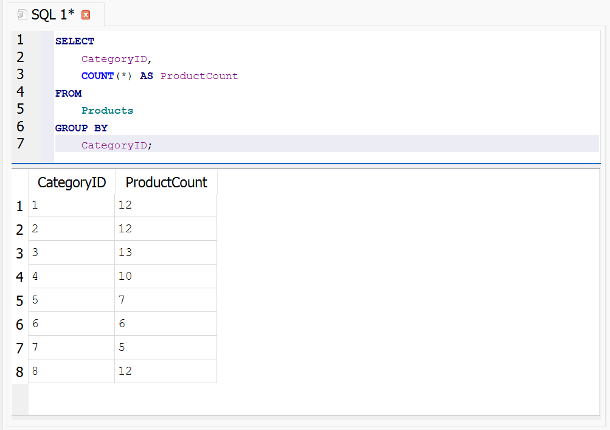The width and height of the screenshot is (610, 430).
Task: Place cursor on SELECT keyword in editor
Action: tap(74, 41)
